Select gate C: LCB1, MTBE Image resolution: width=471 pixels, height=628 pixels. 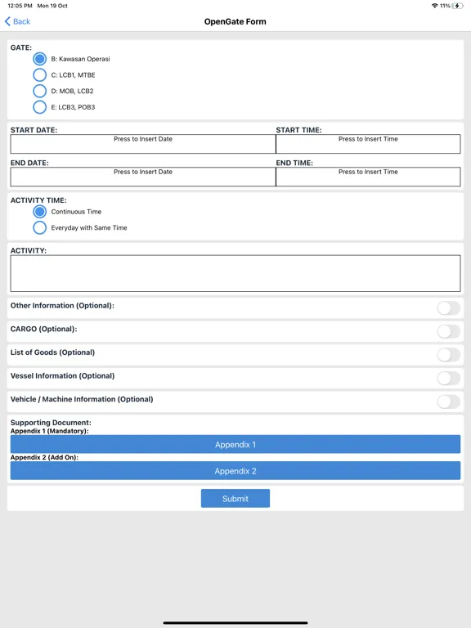coord(39,75)
